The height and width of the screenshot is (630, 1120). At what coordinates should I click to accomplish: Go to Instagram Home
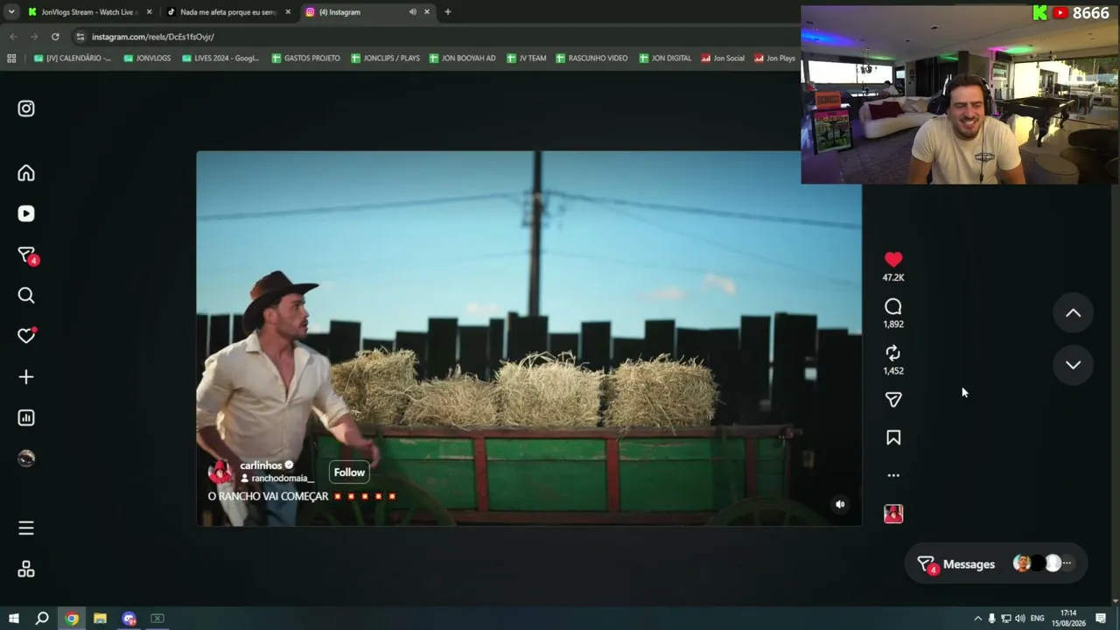[26, 173]
